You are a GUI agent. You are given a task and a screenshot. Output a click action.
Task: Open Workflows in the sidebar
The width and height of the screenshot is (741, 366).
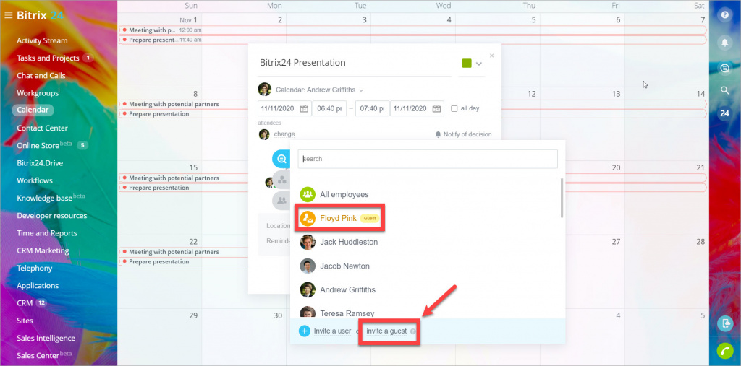coord(35,180)
